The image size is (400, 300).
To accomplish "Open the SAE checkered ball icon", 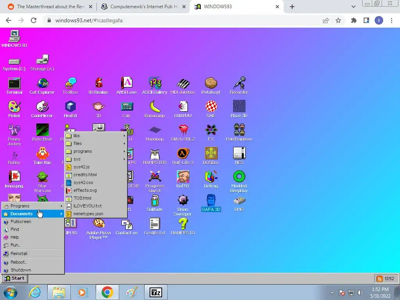I will (x=211, y=109).
